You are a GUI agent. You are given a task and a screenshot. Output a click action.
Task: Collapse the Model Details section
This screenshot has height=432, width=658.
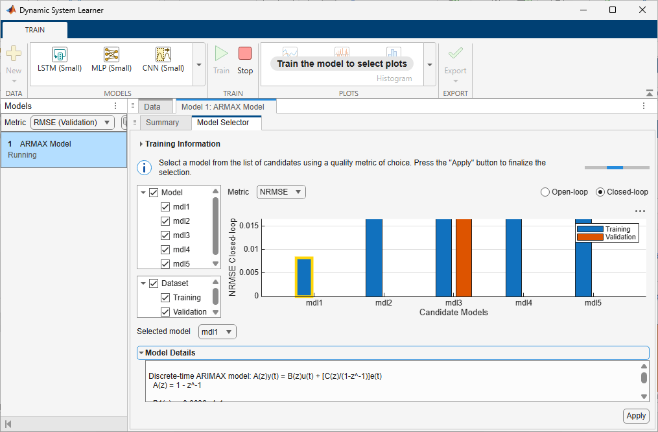[x=141, y=353]
